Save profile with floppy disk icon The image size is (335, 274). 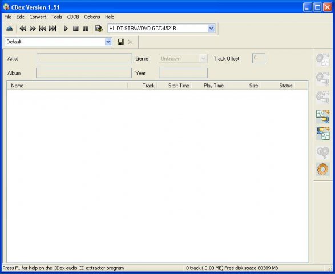tap(120, 42)
